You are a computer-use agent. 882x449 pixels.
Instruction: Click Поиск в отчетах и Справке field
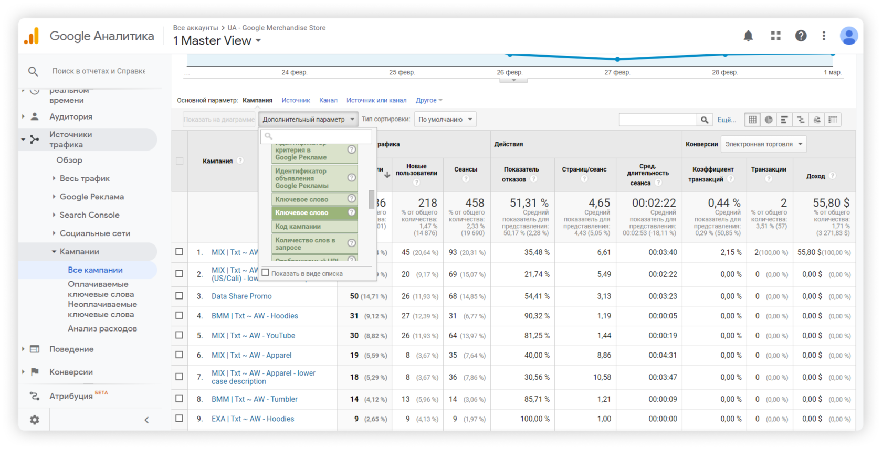pos(99,71)
